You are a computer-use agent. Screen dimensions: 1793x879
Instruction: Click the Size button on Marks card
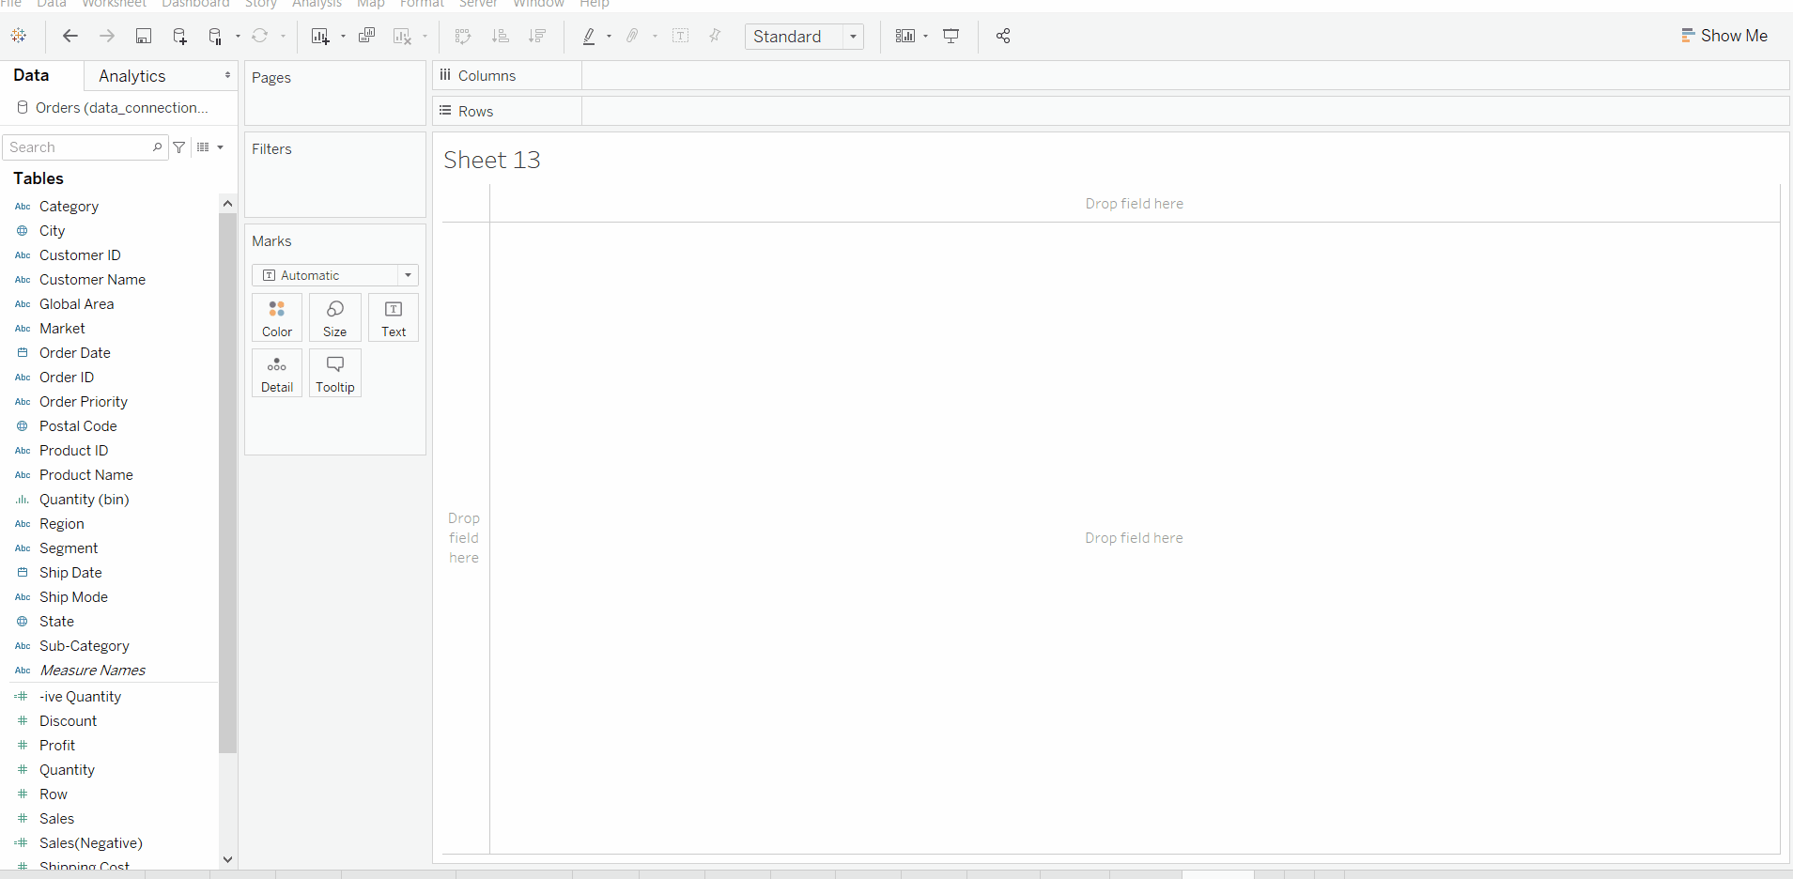pos(335,317)
